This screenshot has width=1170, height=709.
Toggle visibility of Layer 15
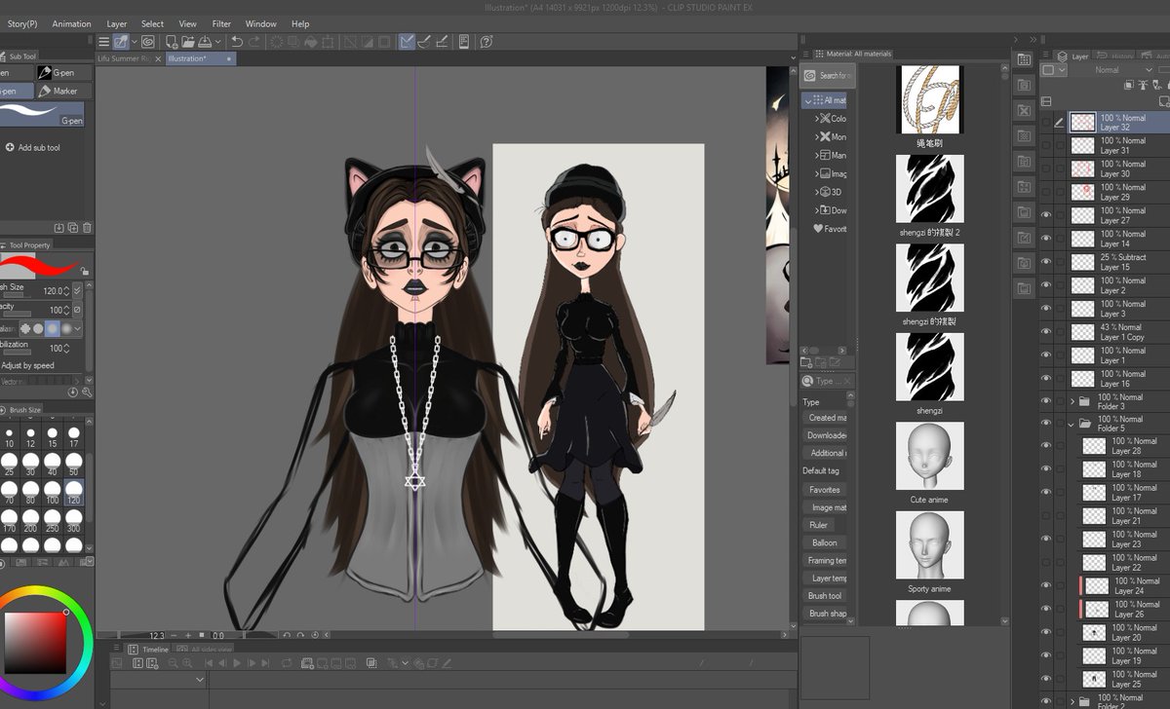click(x=1046, y=262)
